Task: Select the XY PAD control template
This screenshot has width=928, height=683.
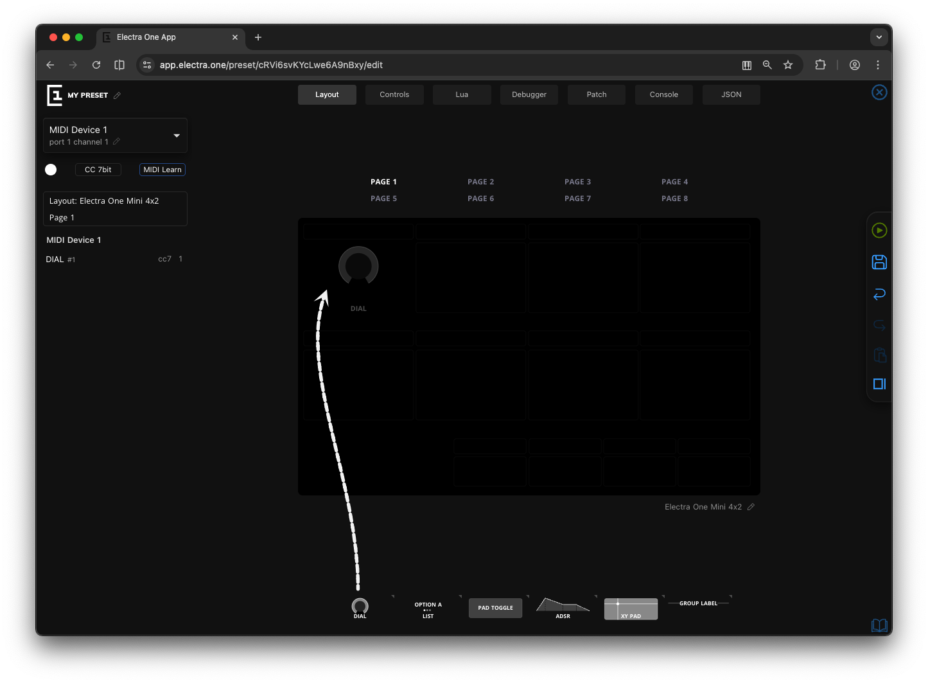Action: point(631,608)
